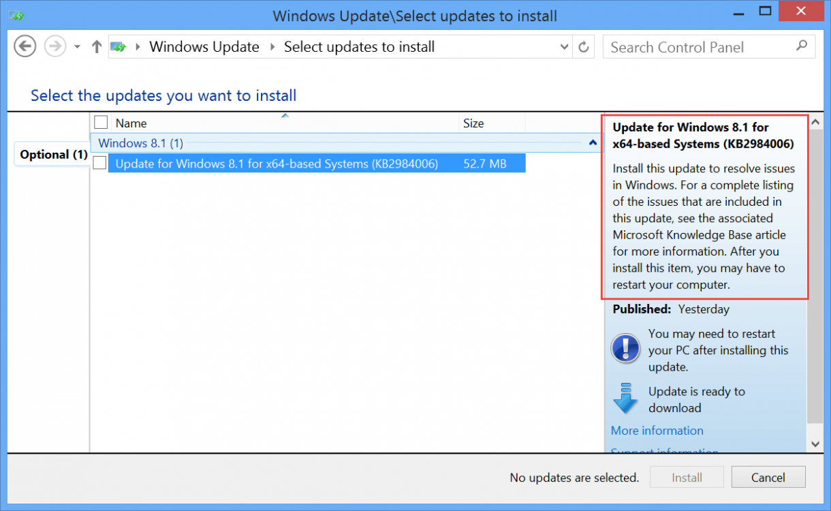Click the details pane scroll-up arrow
The image size is (831, 511).
(815, 123)
